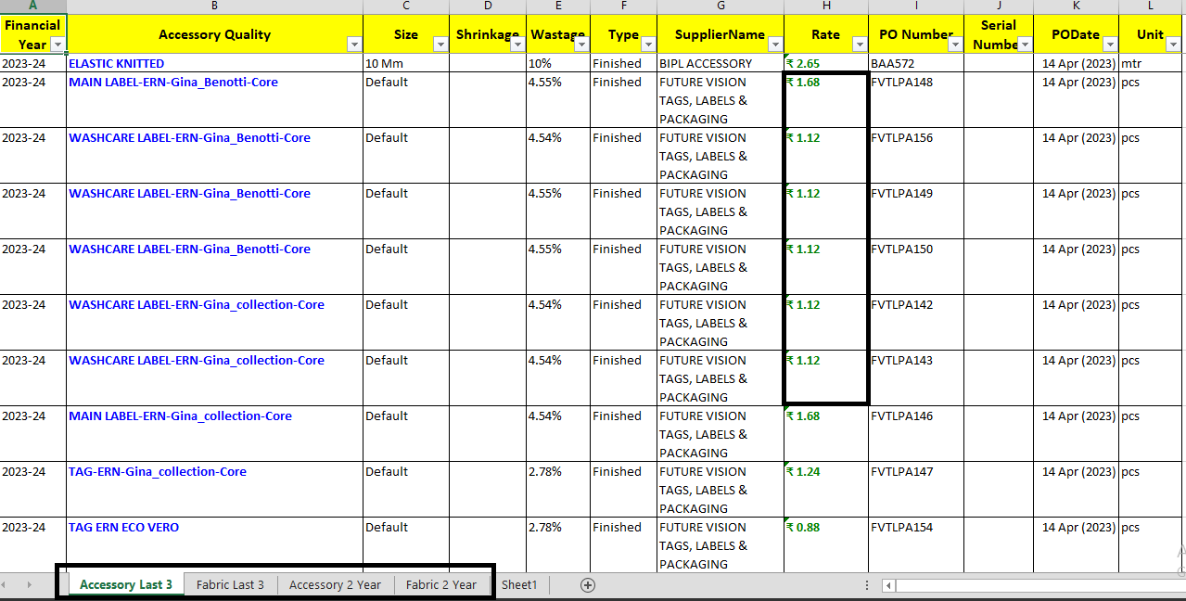The image size is (1186, 601).
Task: Select column H header
Action: tap(826, 6)
